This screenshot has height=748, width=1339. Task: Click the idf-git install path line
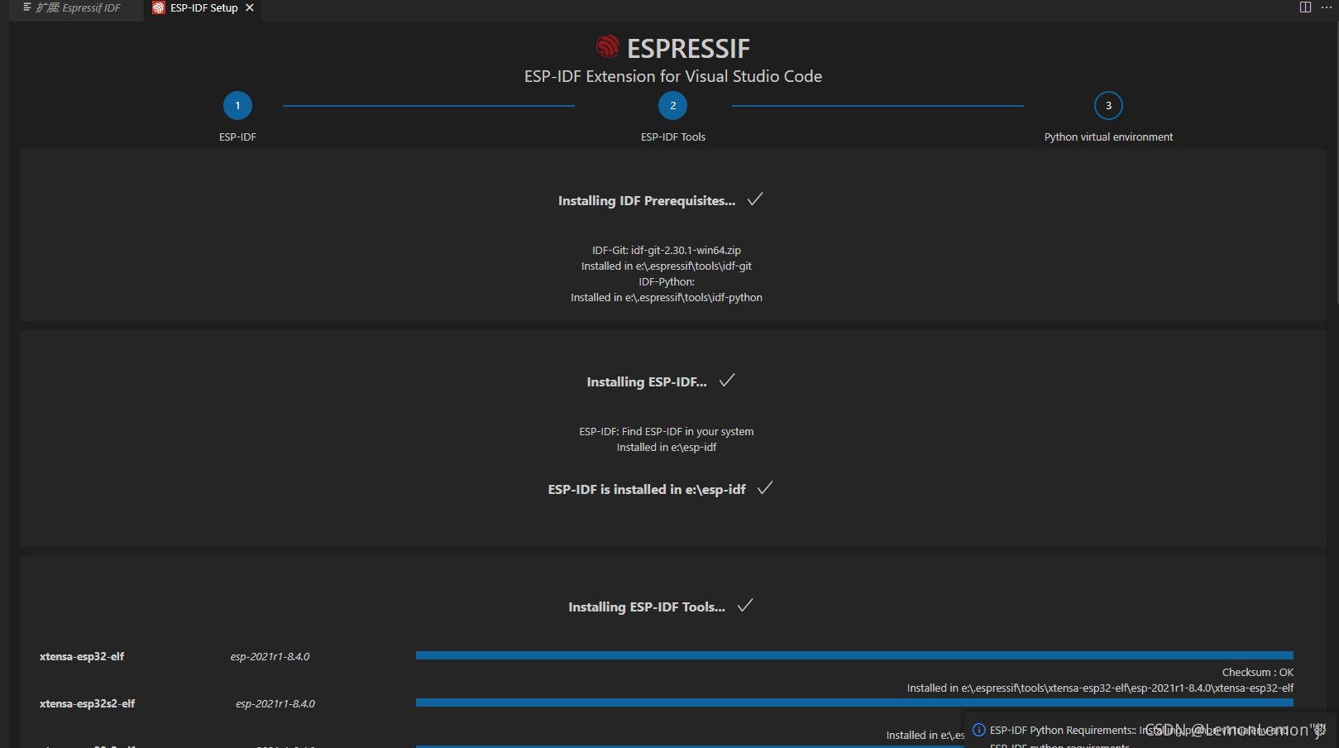667,266
